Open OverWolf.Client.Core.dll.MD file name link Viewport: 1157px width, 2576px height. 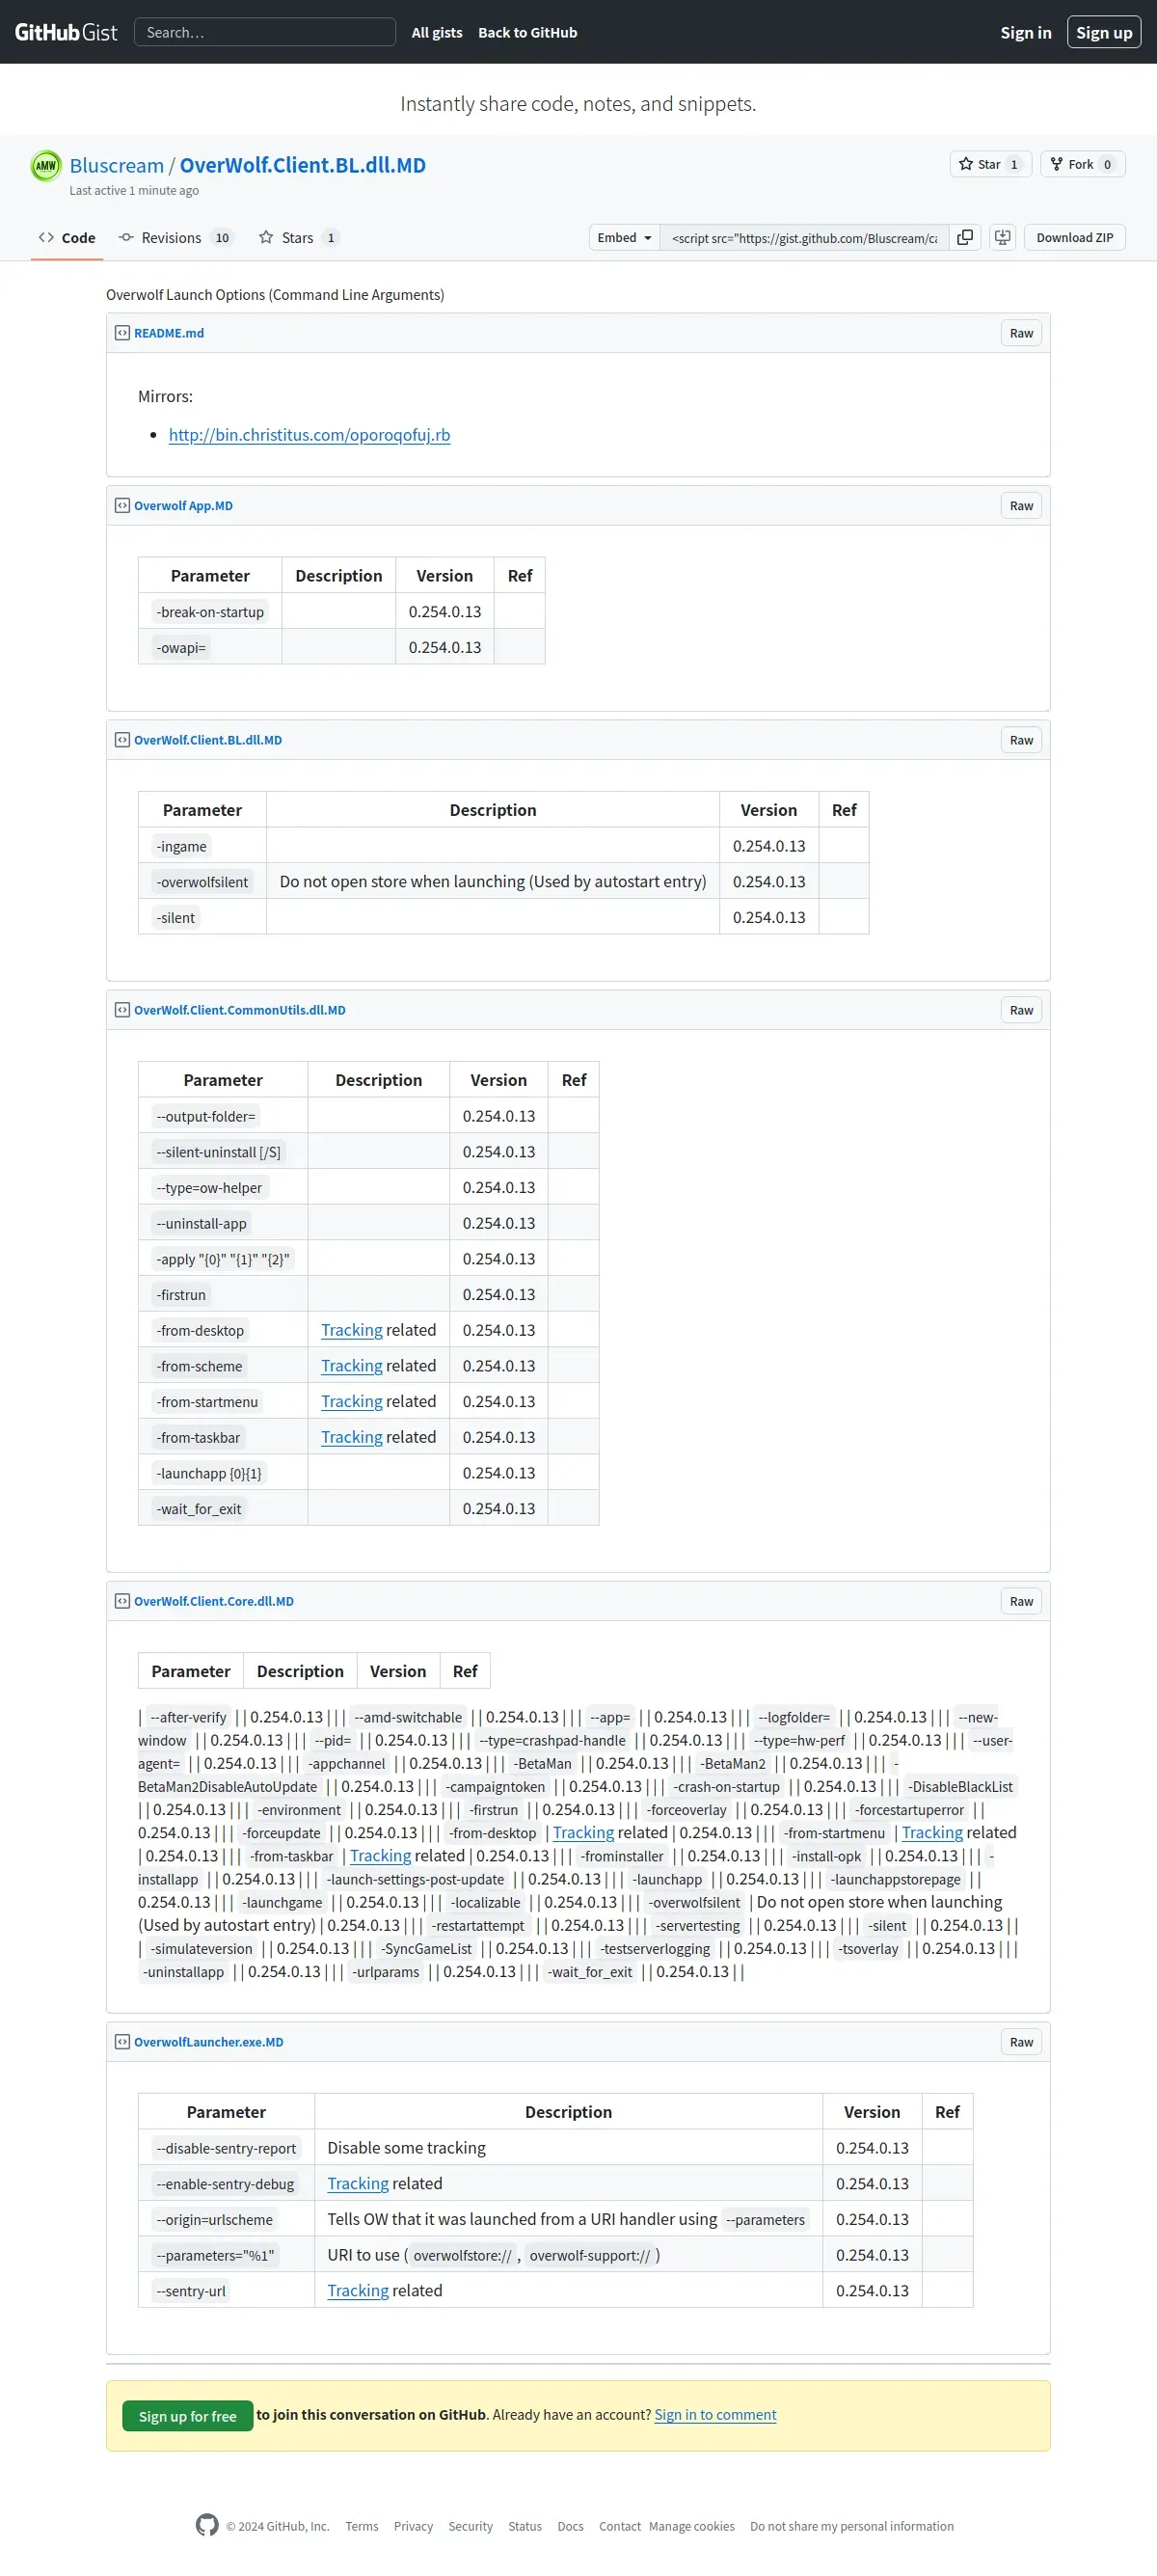(x=214, y=1601)
